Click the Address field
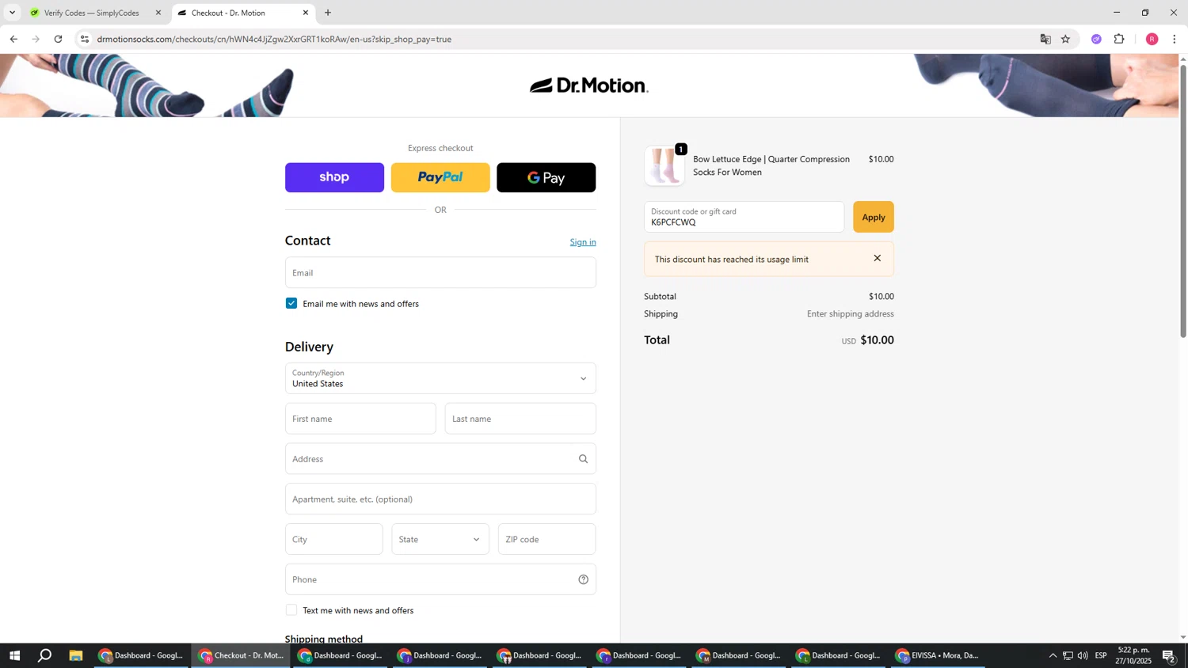This screenshot has width=1188, height=668. 440,459
